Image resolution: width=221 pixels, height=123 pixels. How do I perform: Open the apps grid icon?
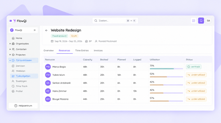[x=194, y=21]
